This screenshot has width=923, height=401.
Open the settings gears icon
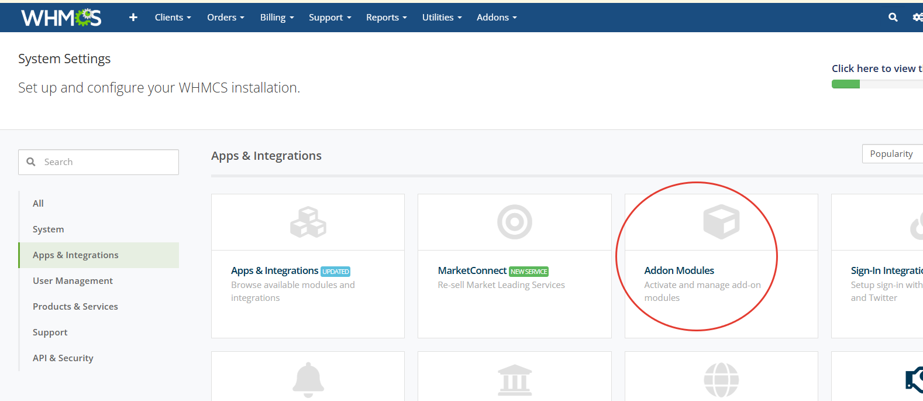point(917,18)
